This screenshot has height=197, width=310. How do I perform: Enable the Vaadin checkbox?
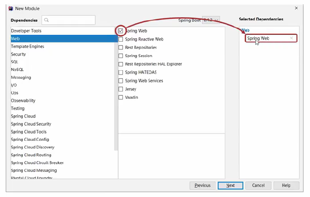[x=120, y=97]
